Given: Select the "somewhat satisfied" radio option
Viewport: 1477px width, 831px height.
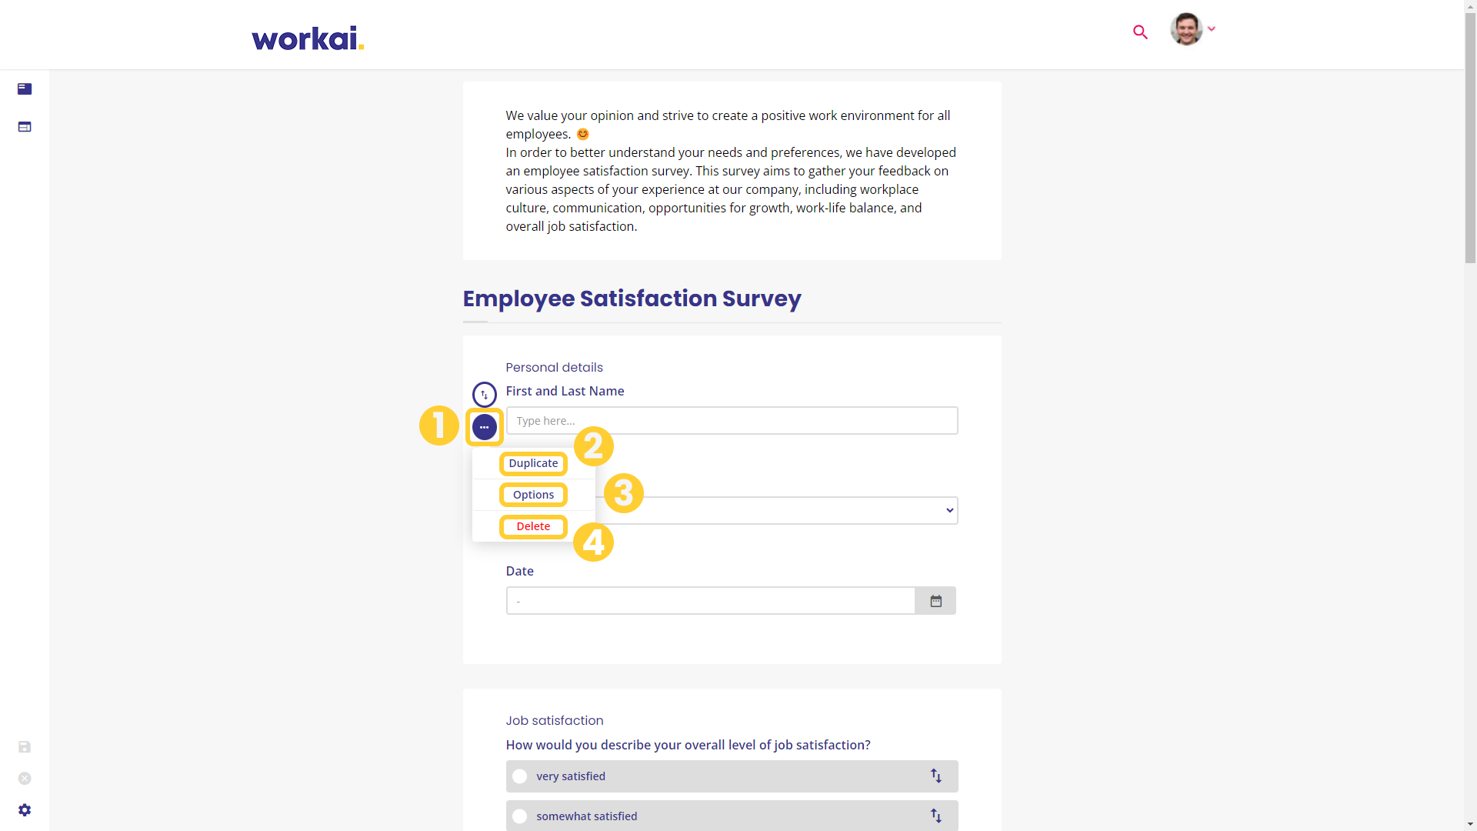Looking at the screenshot, I should pos(520,816).
